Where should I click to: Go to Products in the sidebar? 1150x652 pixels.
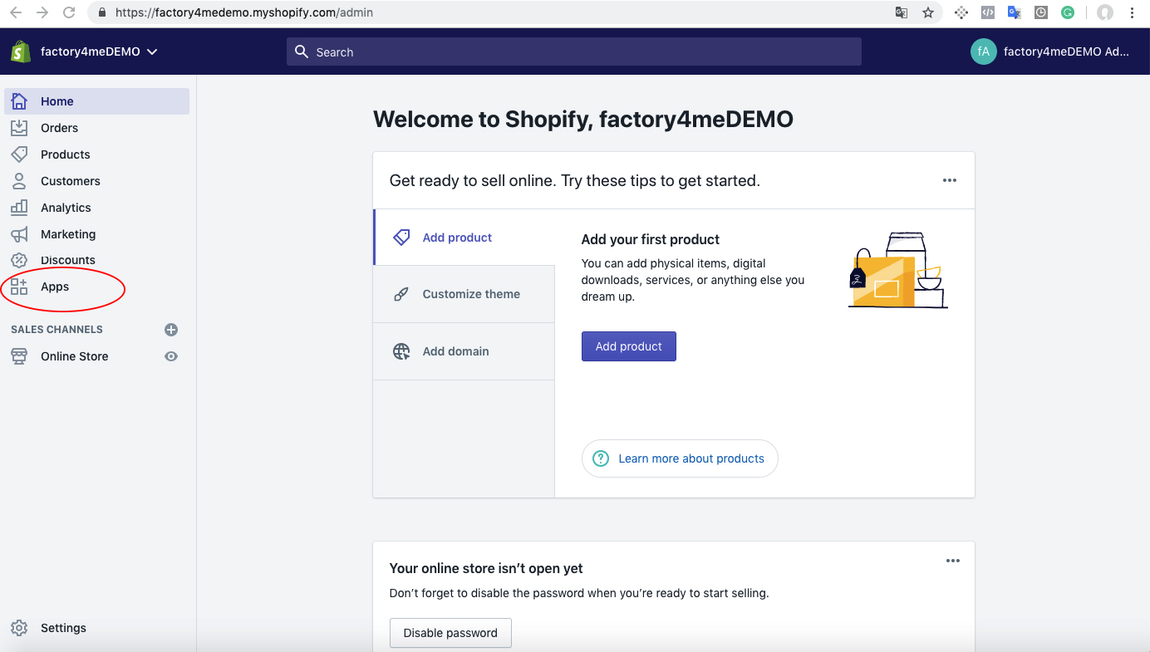96,154
